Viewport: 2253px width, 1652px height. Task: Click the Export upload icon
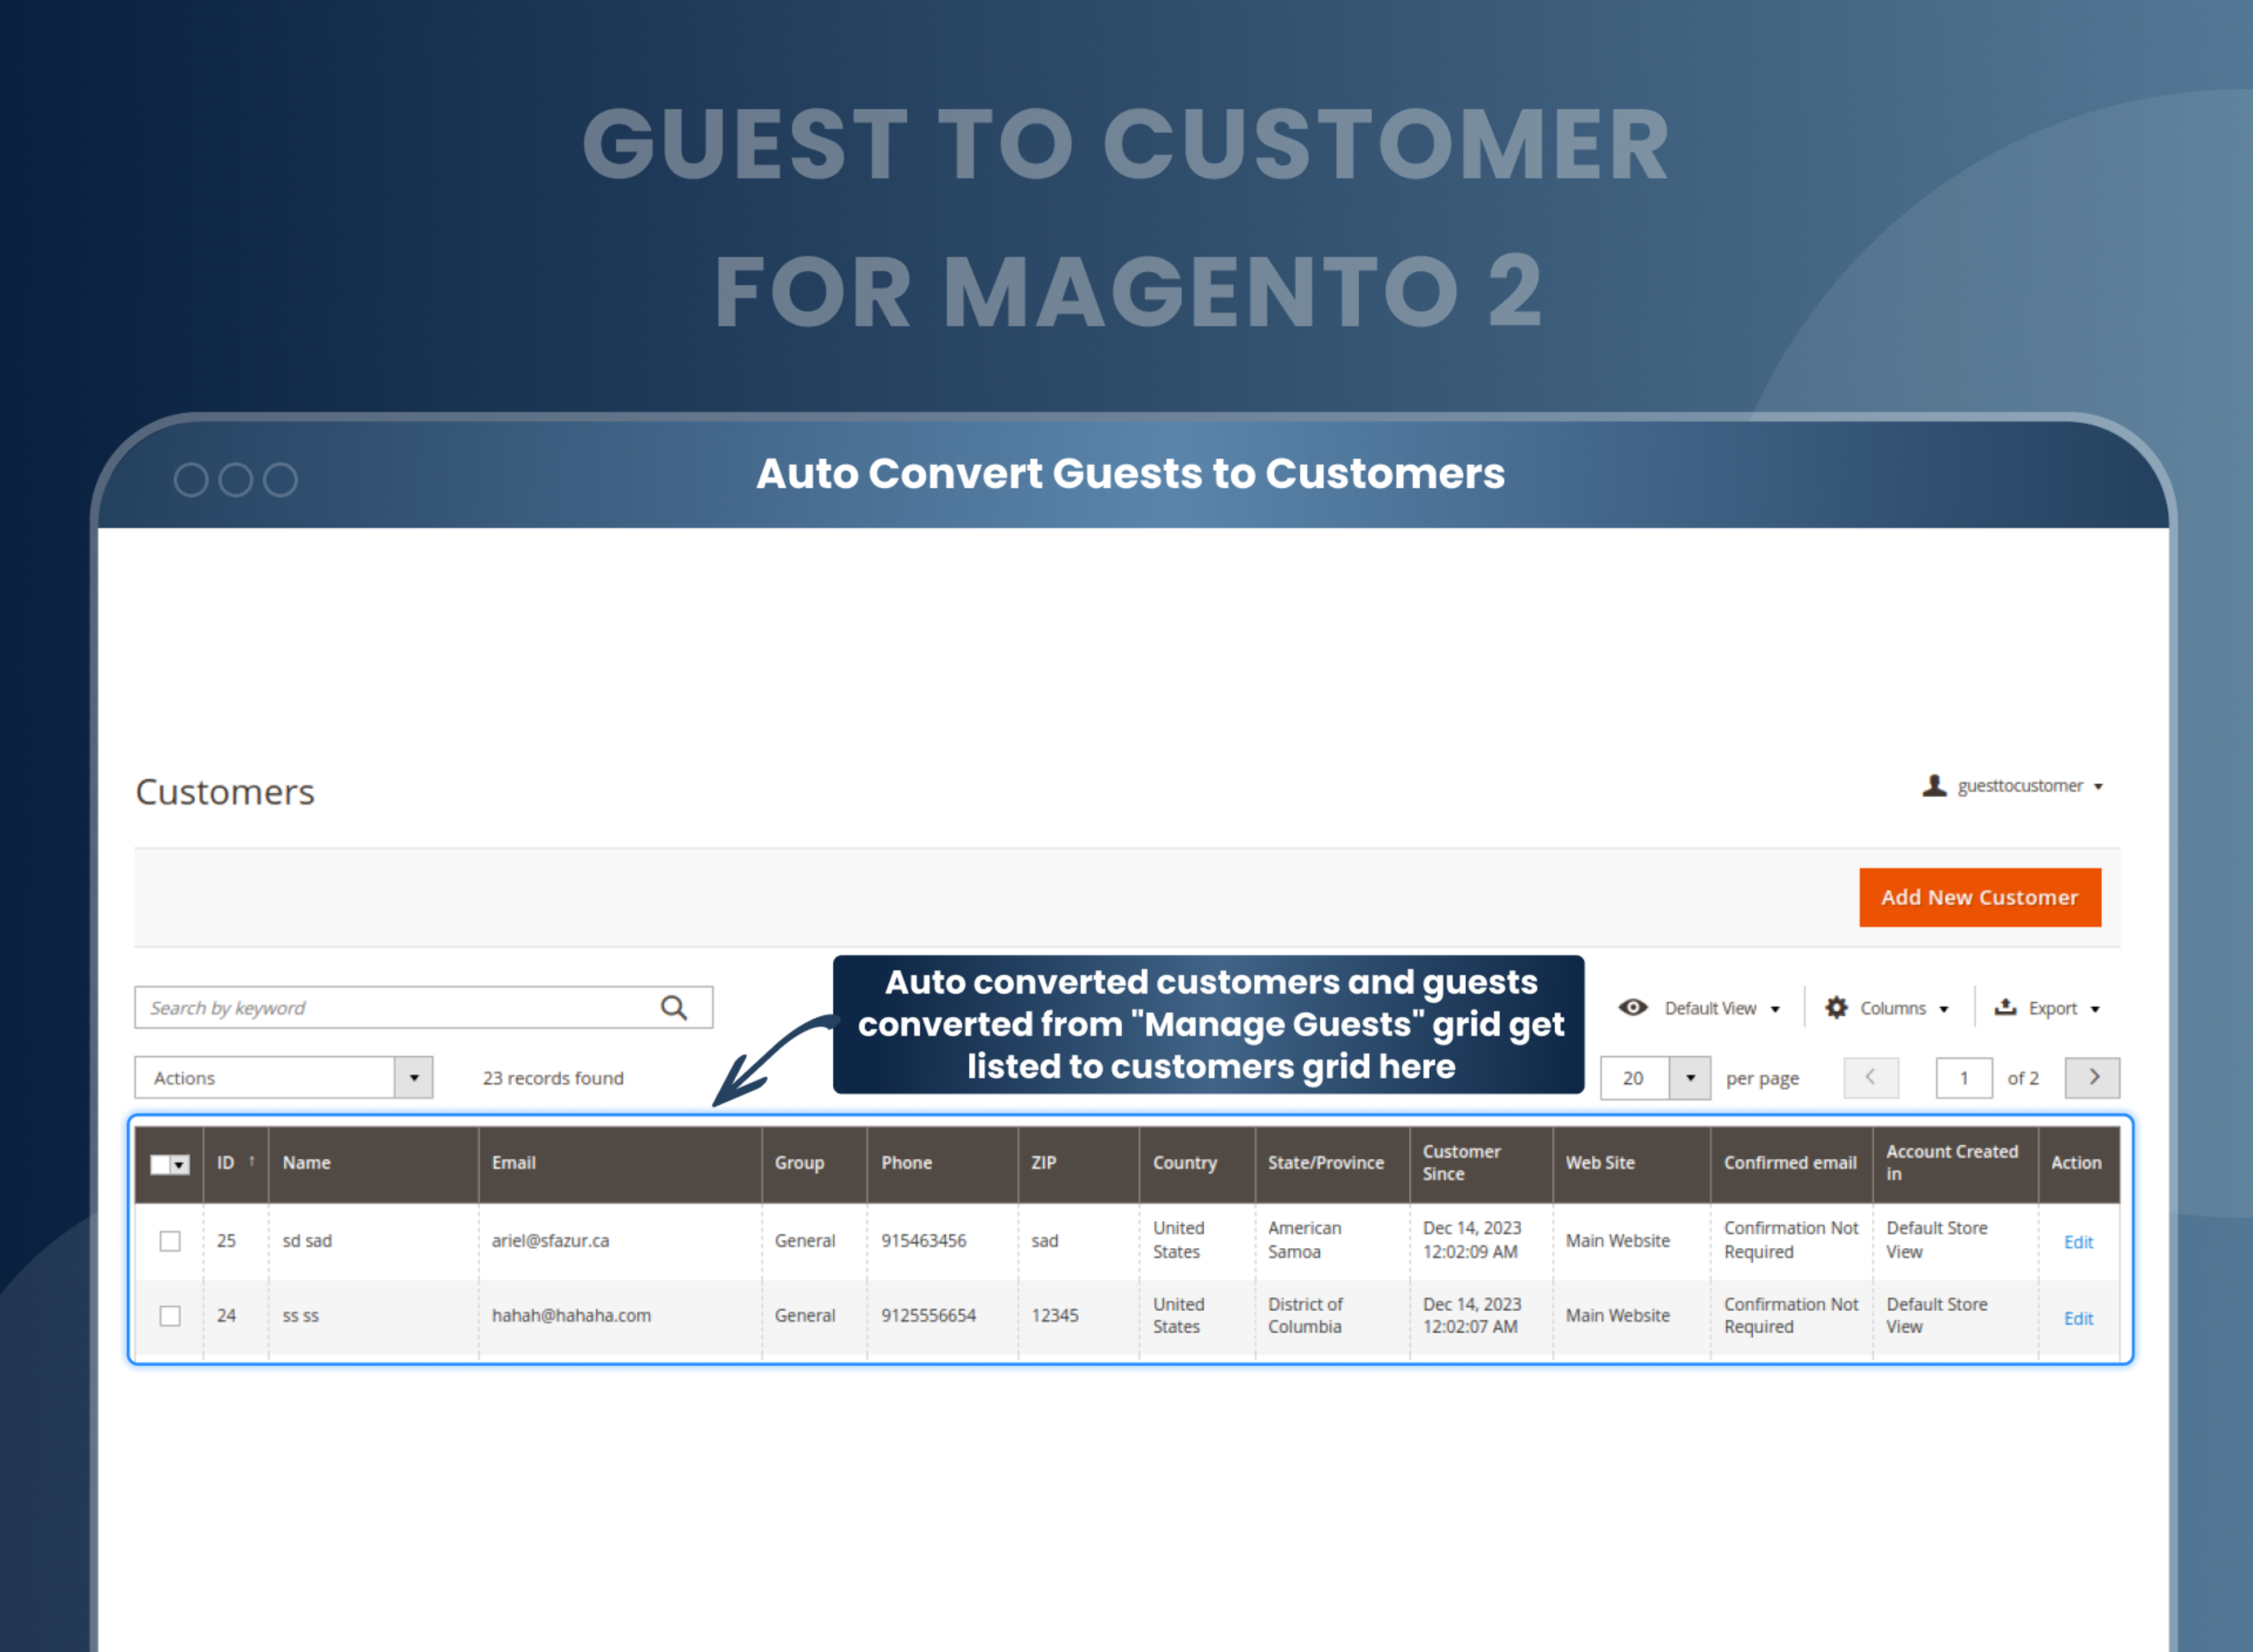2005,1007
